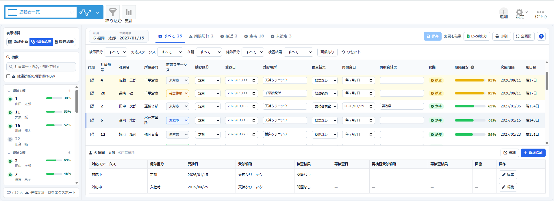Select the 接近 2 tab
Screen dimensions: 554x201
(x=229, y=36)
